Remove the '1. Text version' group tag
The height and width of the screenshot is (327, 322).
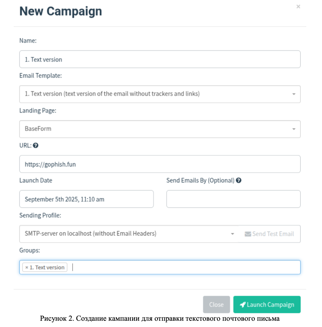26,267
